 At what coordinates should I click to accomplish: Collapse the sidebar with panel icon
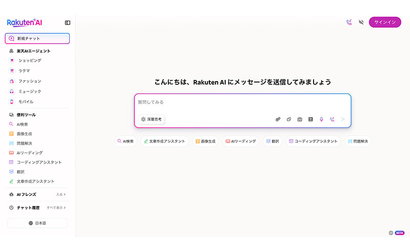[67, 23]
